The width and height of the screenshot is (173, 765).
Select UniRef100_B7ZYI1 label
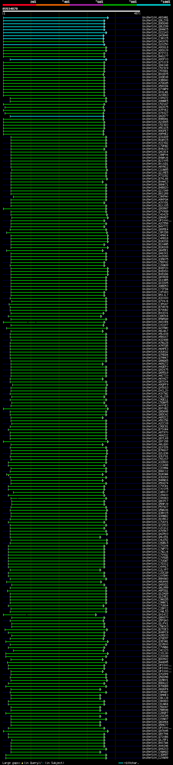(155, 53)
